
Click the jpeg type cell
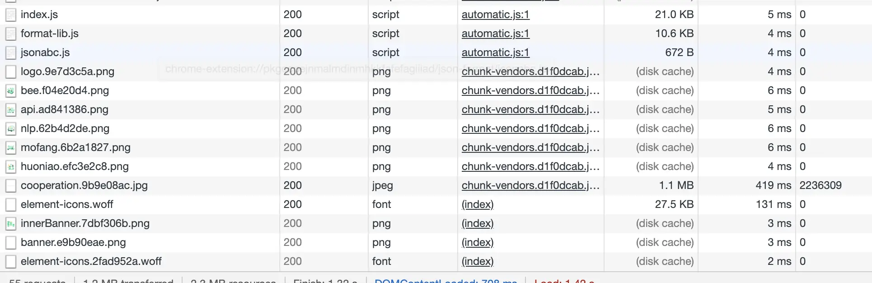(x=382, y=185)
